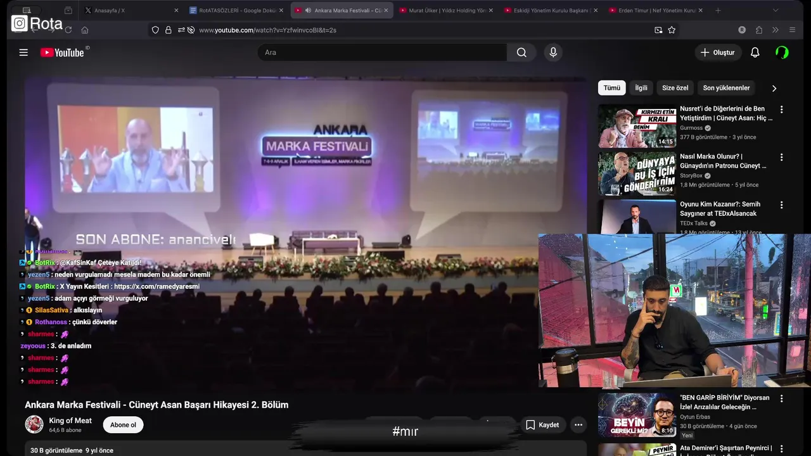Open more options for Ata Demirer'i Şaşırtan video
Viewport: 811px width, 456px height.
click(x=781, y=449)
